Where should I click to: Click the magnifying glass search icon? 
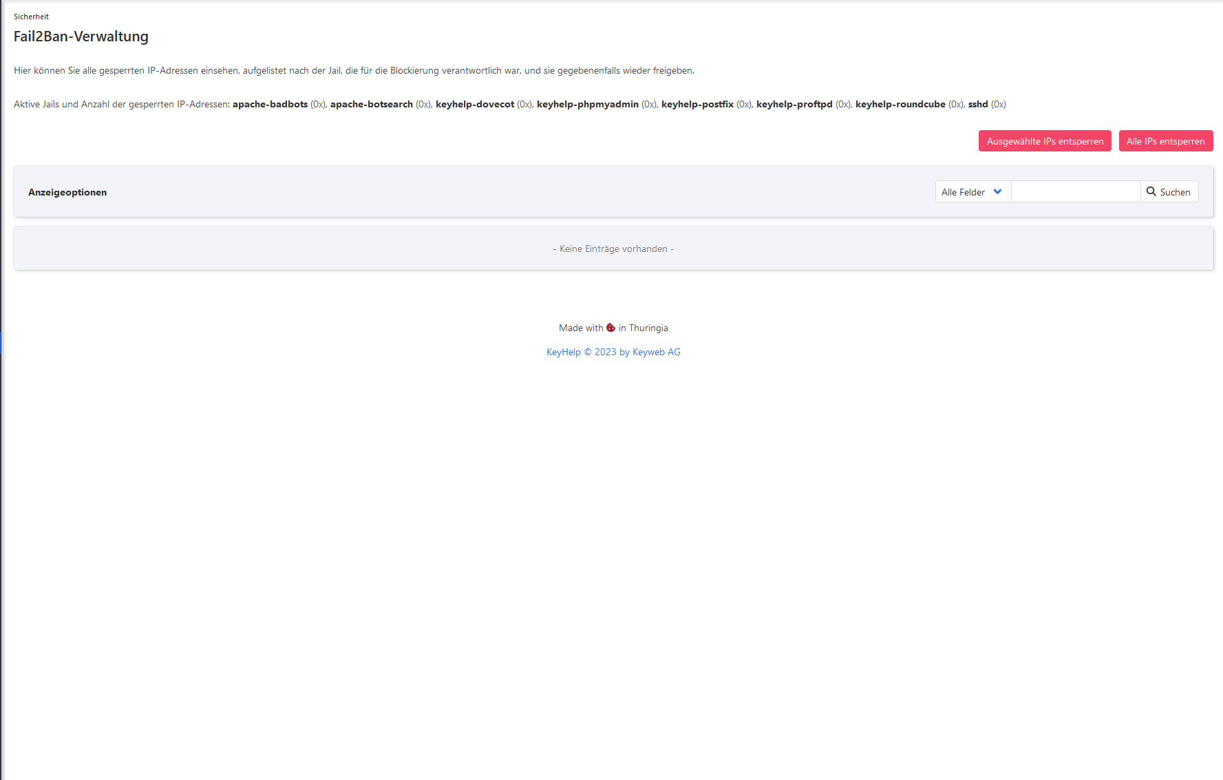click(x=1151, y=191)
